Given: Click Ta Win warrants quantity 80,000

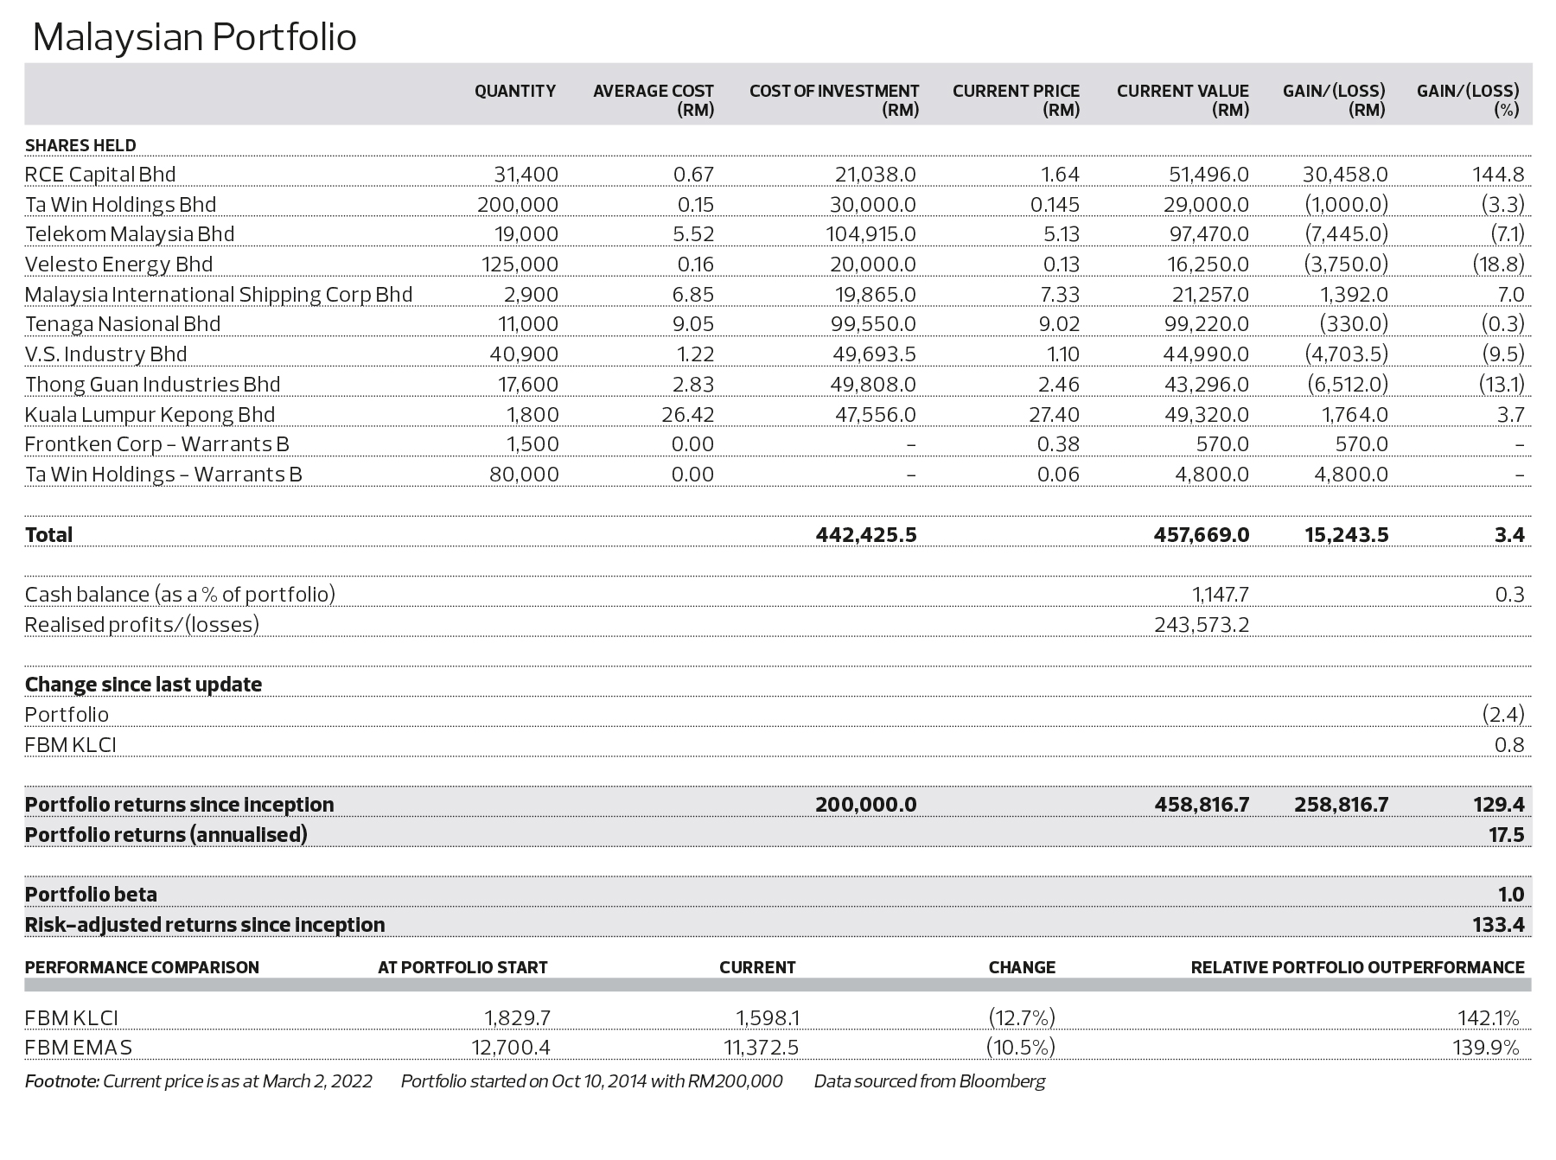Looking at the screenshot, I should click(x=524, y=475).
